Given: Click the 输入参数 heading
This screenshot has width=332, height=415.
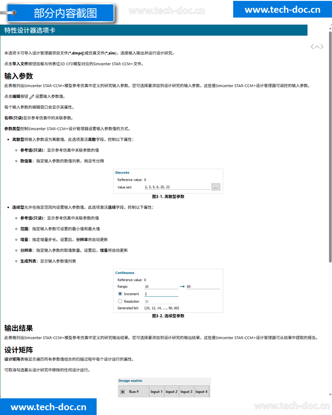Looking at the screenshot, I should [x=18, y=76].
